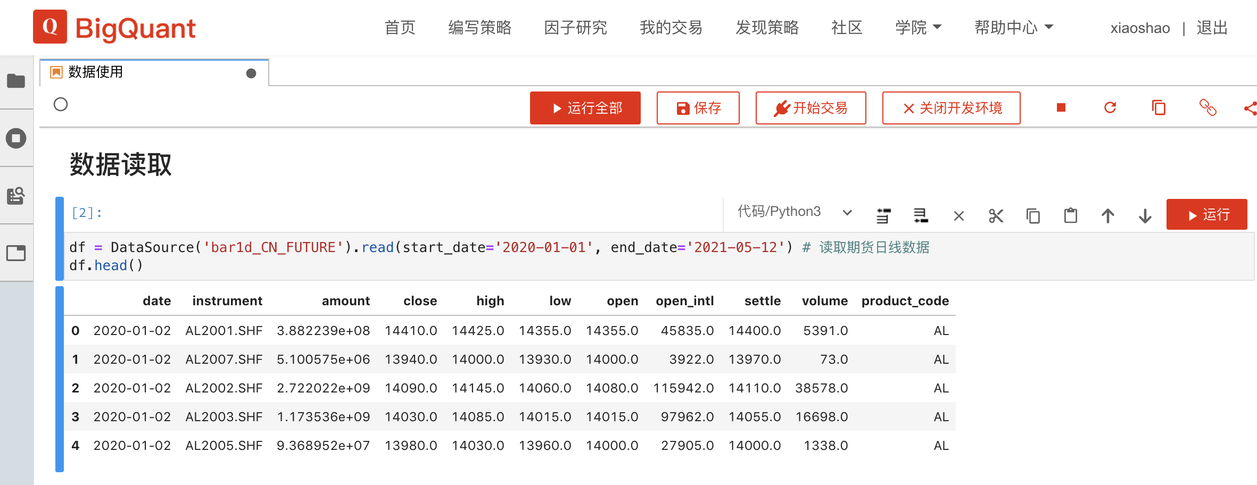Move cell down with arrow icon
The height and width of the screenshot is (485, 1257).
1145,216
